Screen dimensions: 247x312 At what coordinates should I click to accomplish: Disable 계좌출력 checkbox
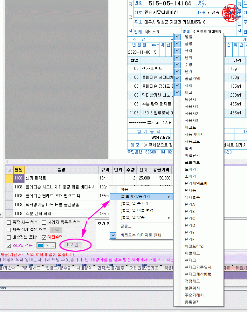pos(44,237)
